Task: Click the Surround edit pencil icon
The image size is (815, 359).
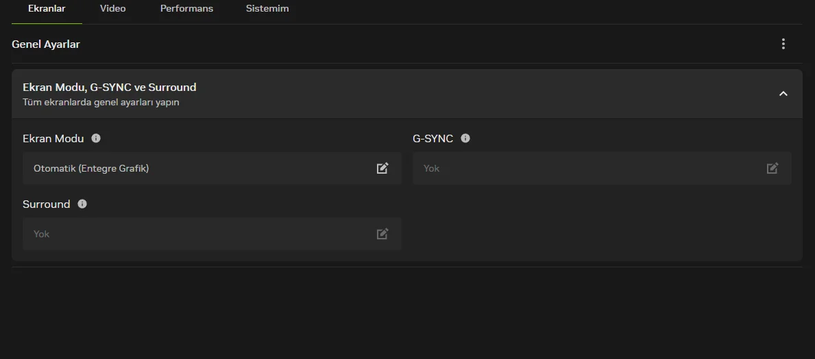Action: (x=382, y=234)
